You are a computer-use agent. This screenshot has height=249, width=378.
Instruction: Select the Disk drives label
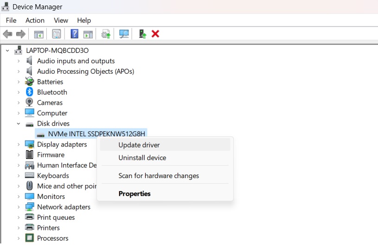click(x=53, y=123)
